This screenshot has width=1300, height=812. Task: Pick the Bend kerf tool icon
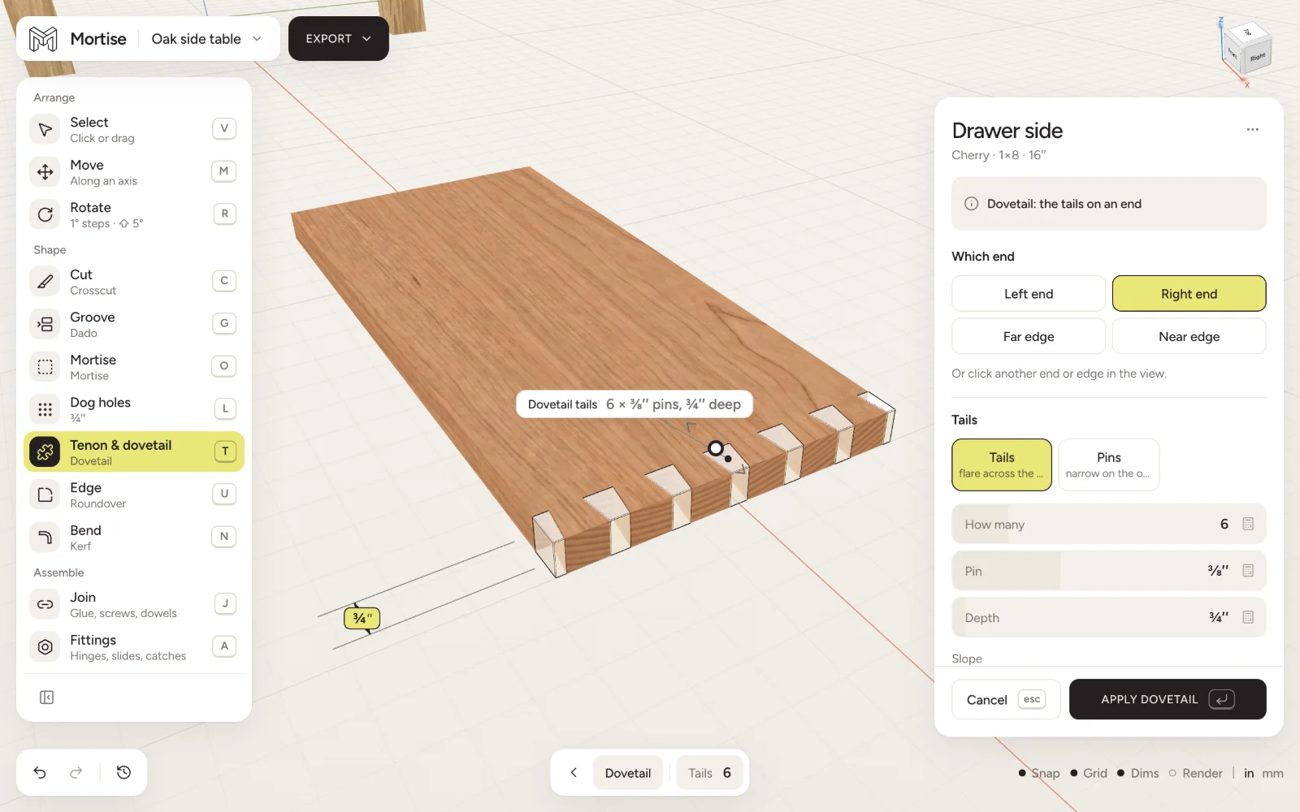45,537
